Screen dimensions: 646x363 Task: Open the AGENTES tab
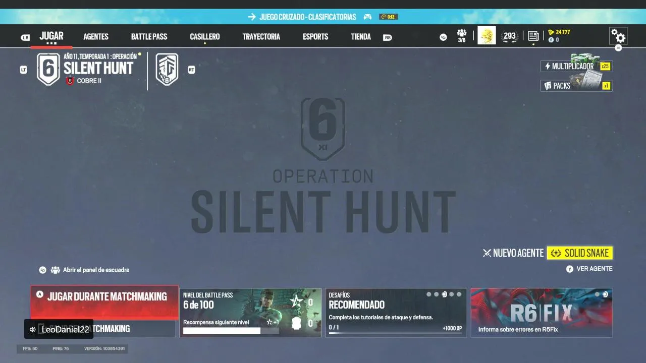96,37
